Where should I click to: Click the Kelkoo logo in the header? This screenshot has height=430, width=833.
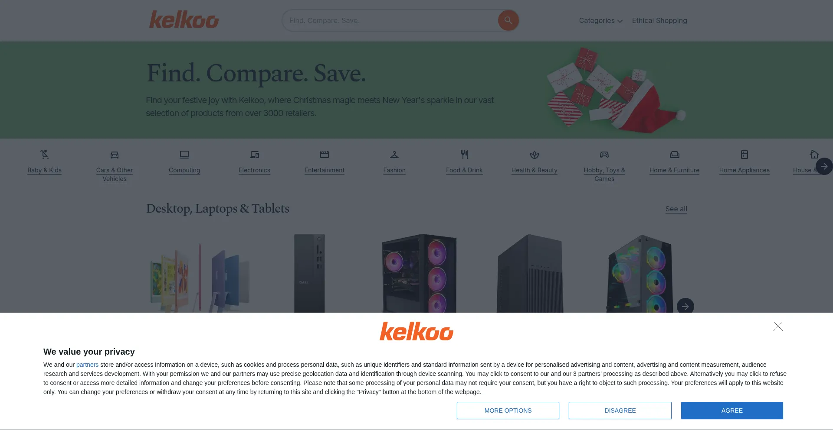point(184,19)
